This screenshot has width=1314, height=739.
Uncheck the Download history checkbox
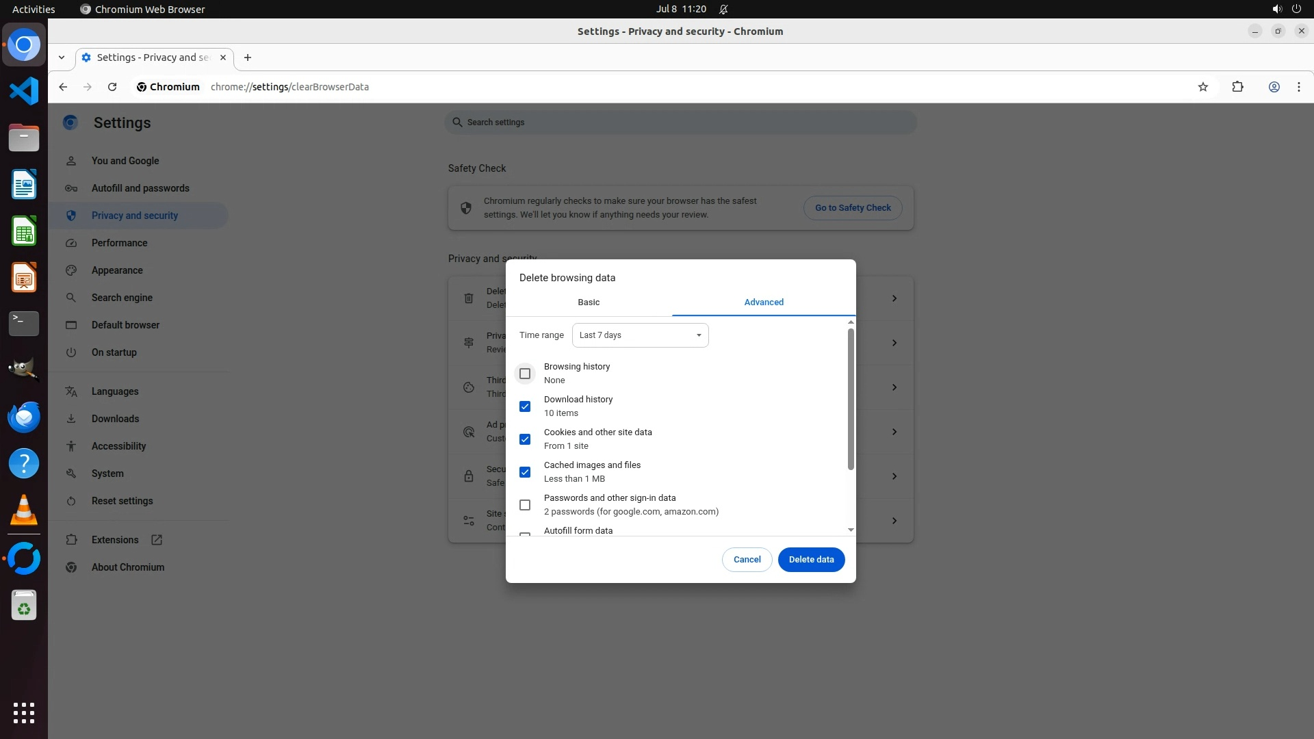[x=525, y=406]
